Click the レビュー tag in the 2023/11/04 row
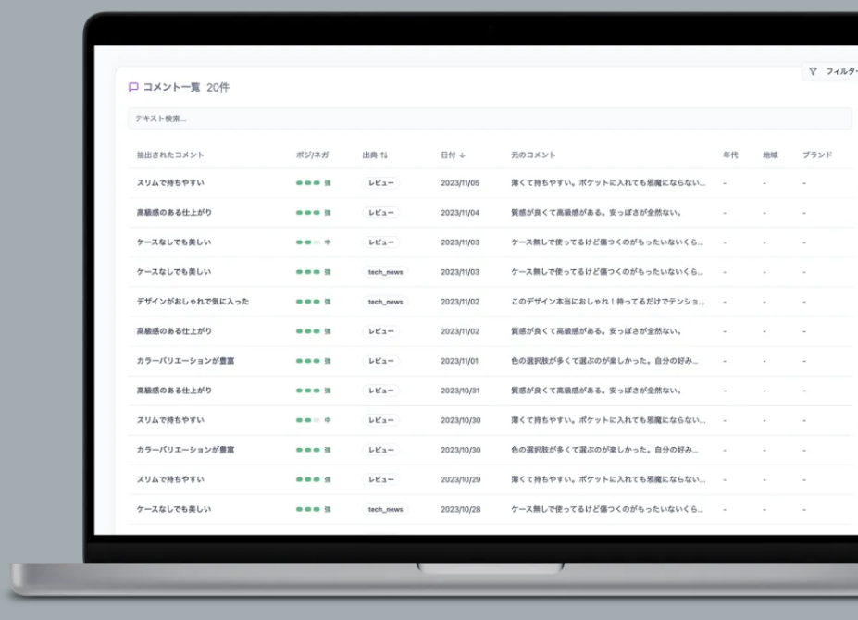The height and width of the screenshot is (620, 858). pyautogui.click(x=380, y=213)
